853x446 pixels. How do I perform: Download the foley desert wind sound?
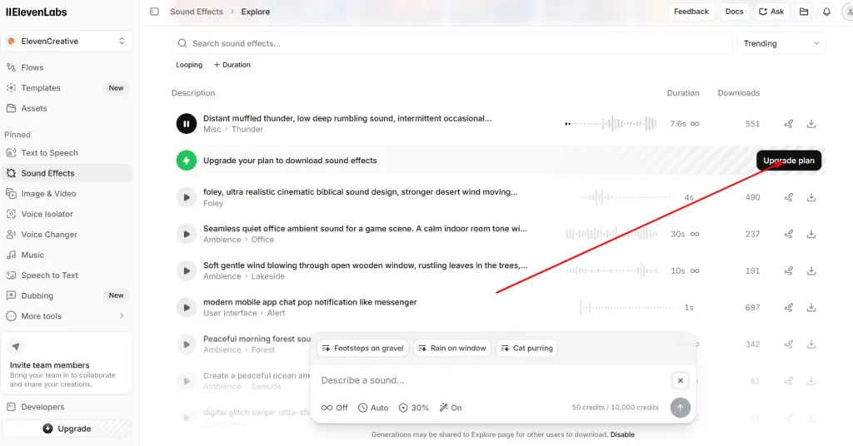[x=811, y=197]
